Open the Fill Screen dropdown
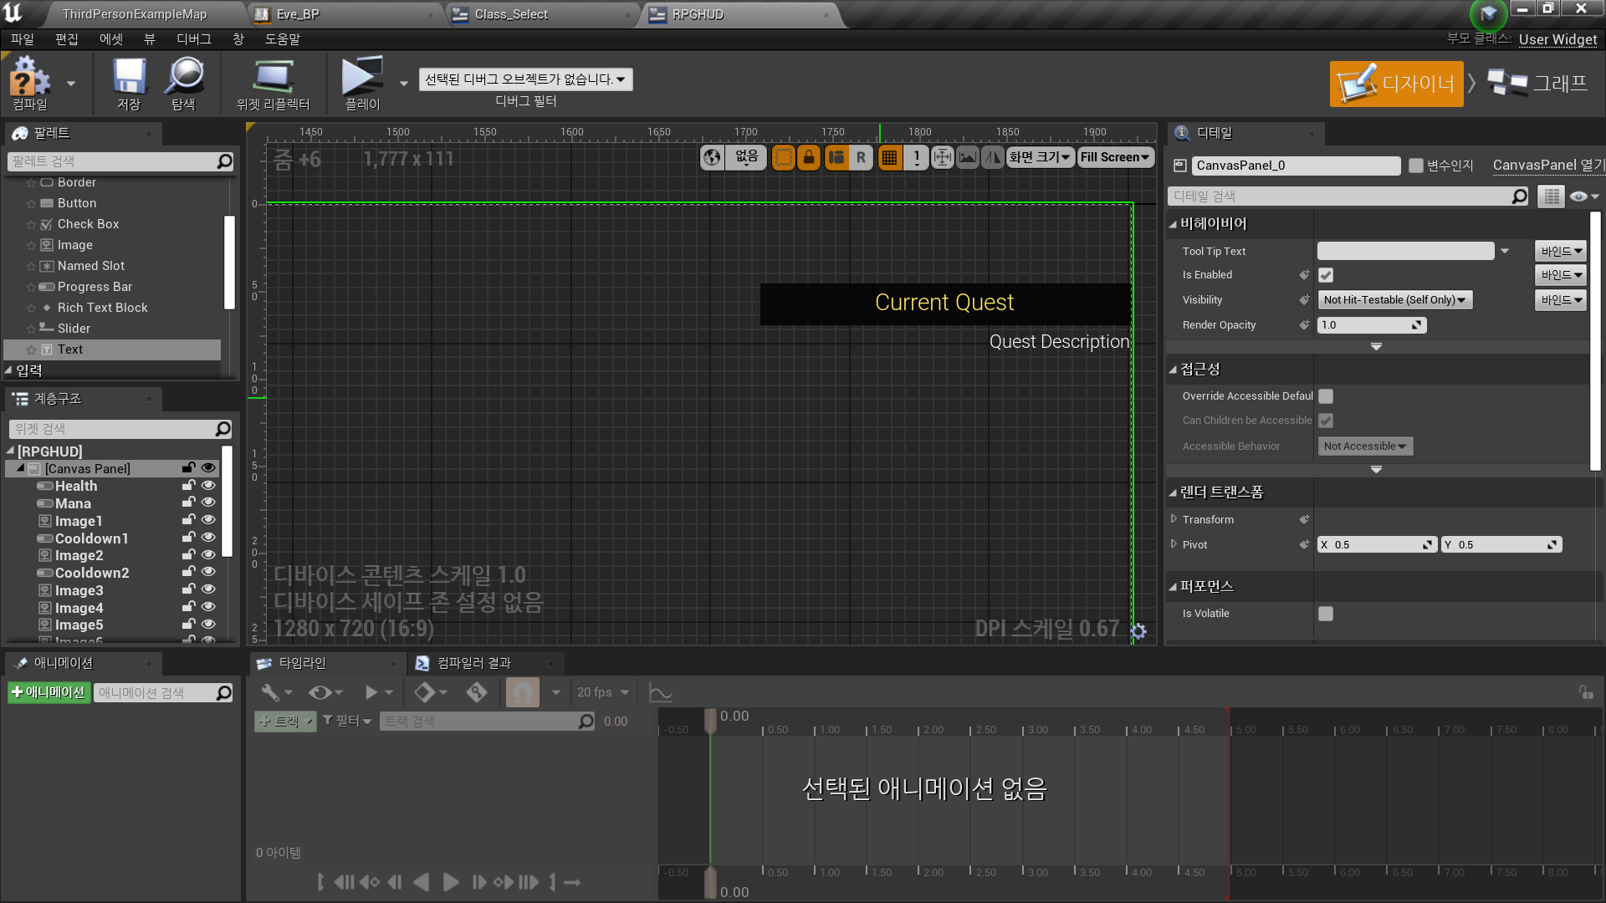 [x=1115, y=157]
